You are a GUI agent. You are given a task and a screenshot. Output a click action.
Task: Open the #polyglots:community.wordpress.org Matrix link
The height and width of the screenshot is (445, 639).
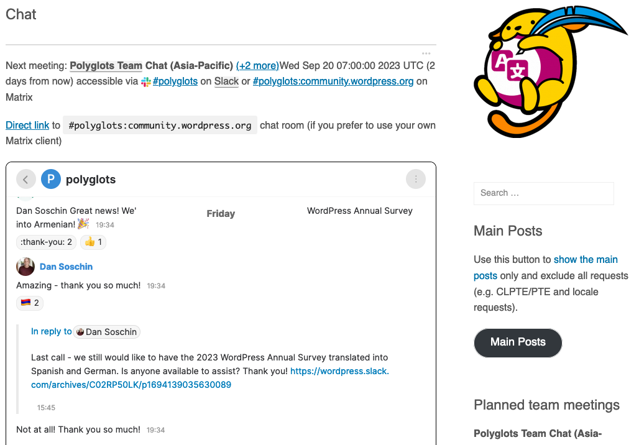tap(334, 81)
